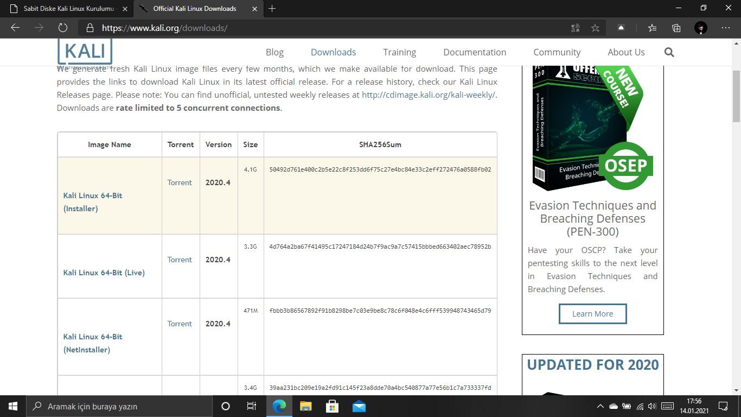Viewport: 741px width, 417px height.
Task: Select the Official Kali Linux Downloads tab
Action: click(196, 9)
